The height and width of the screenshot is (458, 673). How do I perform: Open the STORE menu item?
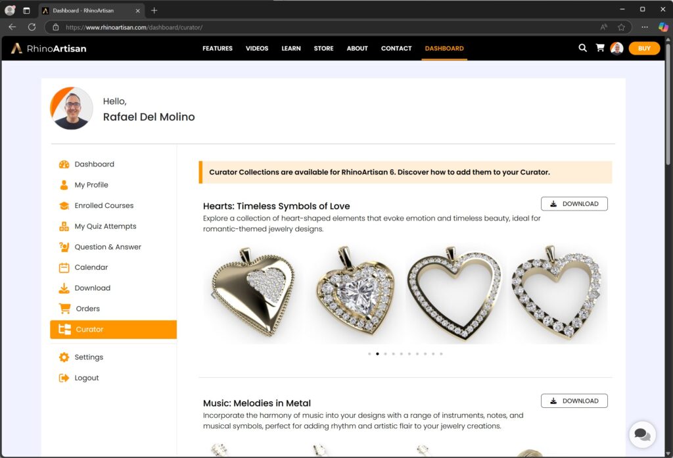click(323, 49)
